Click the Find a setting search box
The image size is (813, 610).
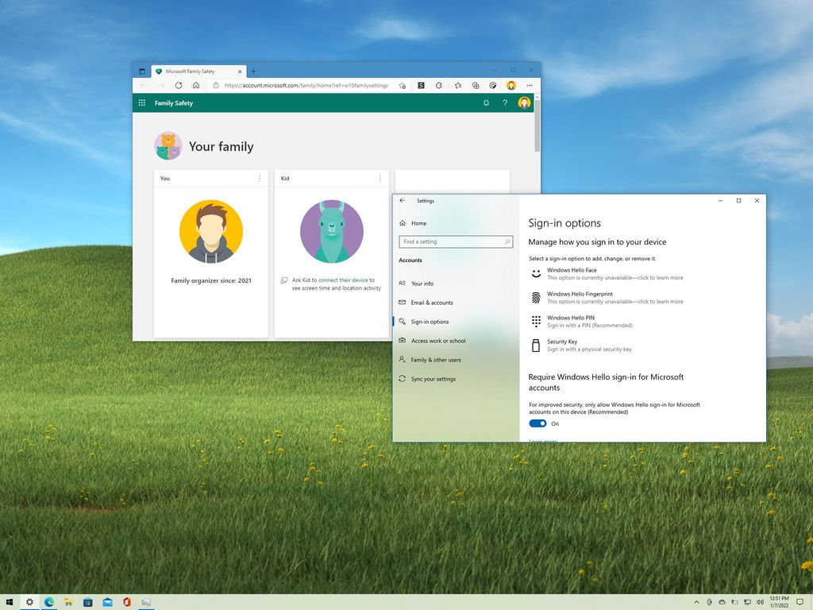click(x=456, y=241)
